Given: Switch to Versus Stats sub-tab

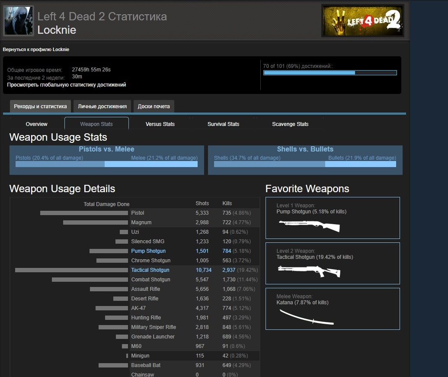Looking at the screenshot, I should (x=160, y=124).
